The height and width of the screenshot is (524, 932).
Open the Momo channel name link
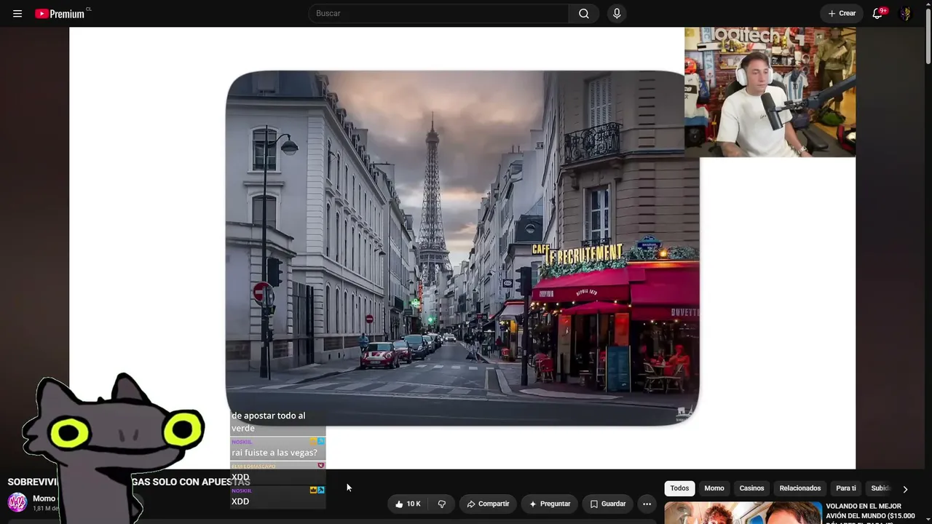click(x=44, y=499)
